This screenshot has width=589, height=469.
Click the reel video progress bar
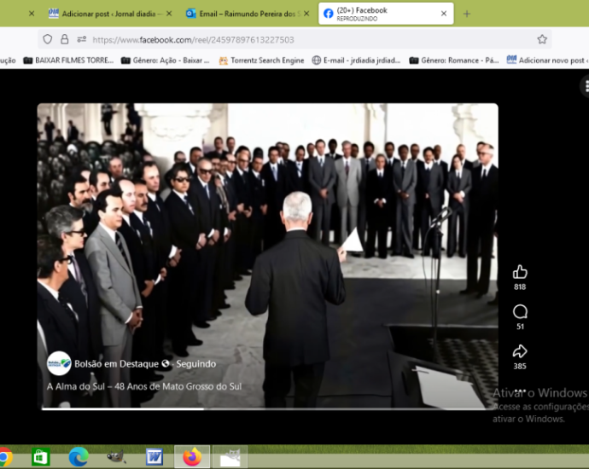coord(265,408)
